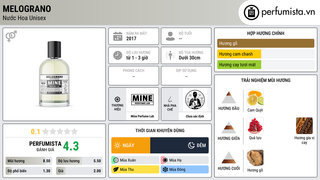Click the Mùi hương 8.50 rating bar
The image size is (320, 180).
pyautogui.click(x=29, y=161)
